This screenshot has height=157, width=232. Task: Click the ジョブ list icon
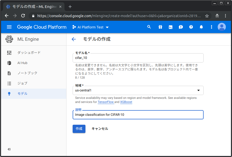(9, 83)
